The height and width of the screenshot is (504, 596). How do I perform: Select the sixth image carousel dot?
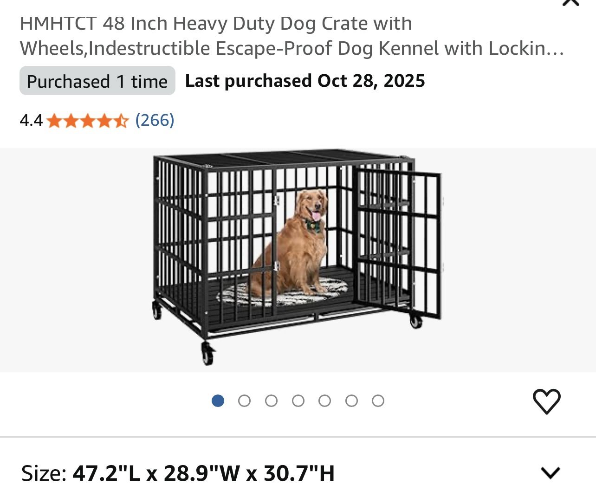pyautogui.click(x=351, y=401)
